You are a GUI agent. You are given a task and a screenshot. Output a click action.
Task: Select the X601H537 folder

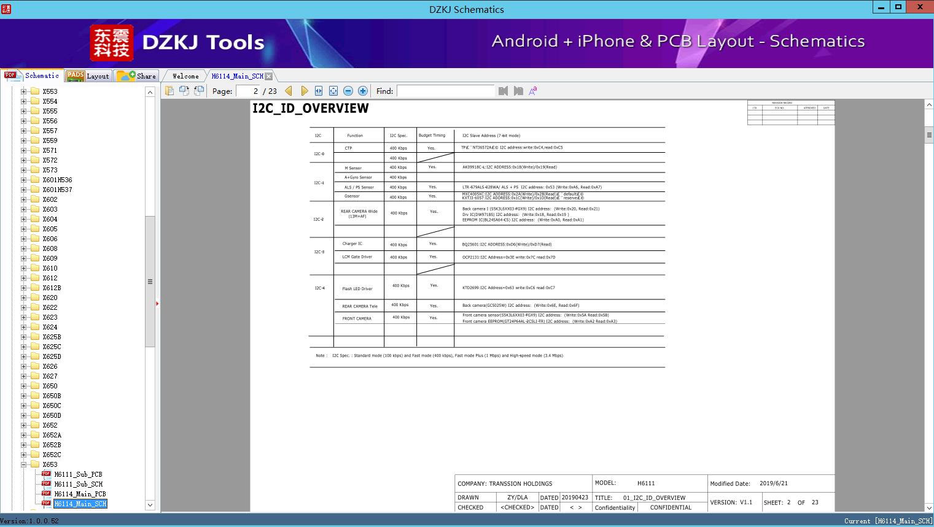click(x=57, y=190)
